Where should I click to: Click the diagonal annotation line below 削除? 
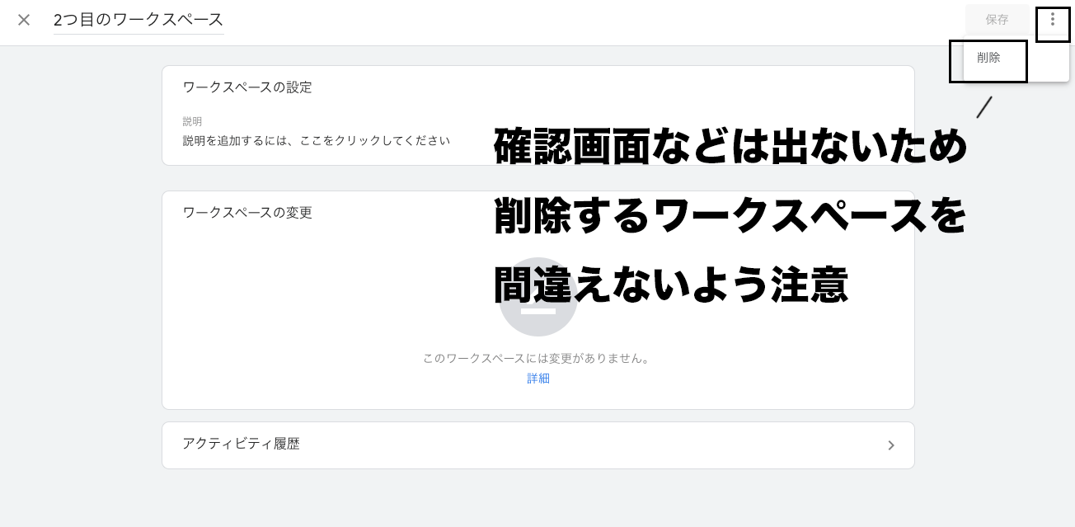click(x=984, y=107)
